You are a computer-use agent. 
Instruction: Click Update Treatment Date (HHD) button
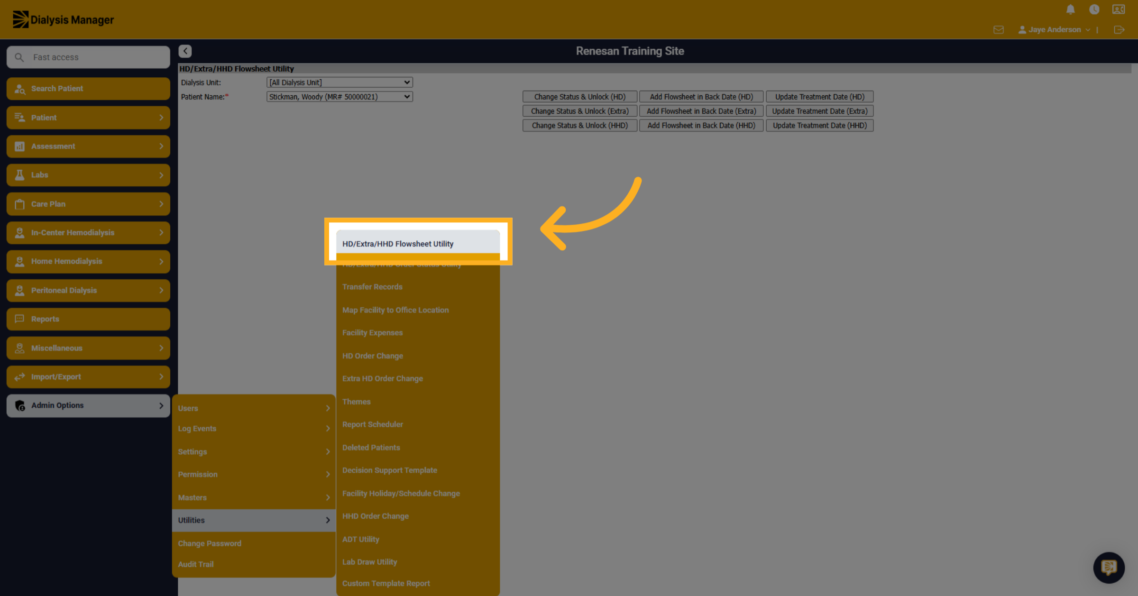[x=819, y=125]
